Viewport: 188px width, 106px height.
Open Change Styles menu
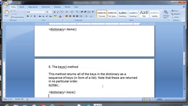click(x=166, y=14)
